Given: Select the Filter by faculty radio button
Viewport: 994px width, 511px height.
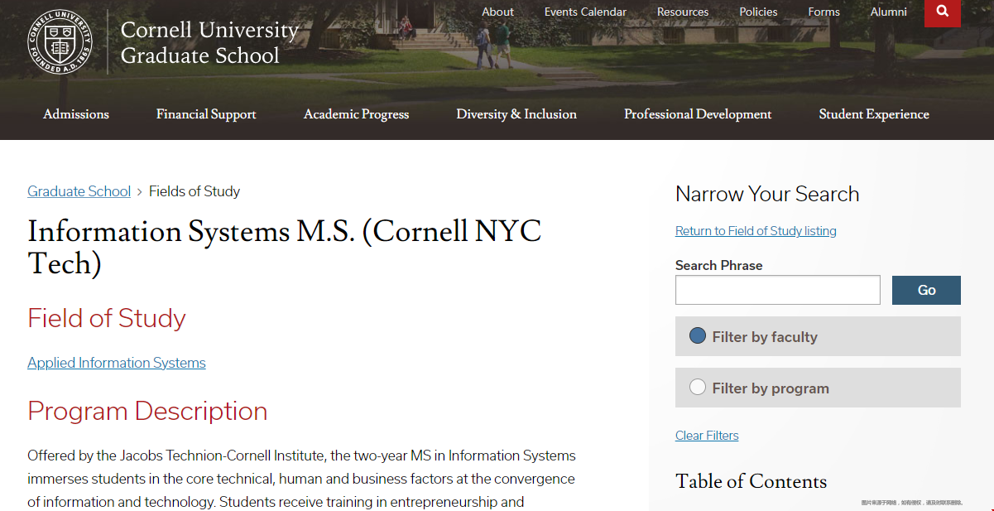Looking at the screenshot, I should tap(698, 335).
